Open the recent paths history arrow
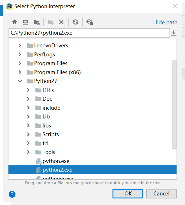This screenshot has height=205, width=185. pyautogui.click(x=174, y=33)
